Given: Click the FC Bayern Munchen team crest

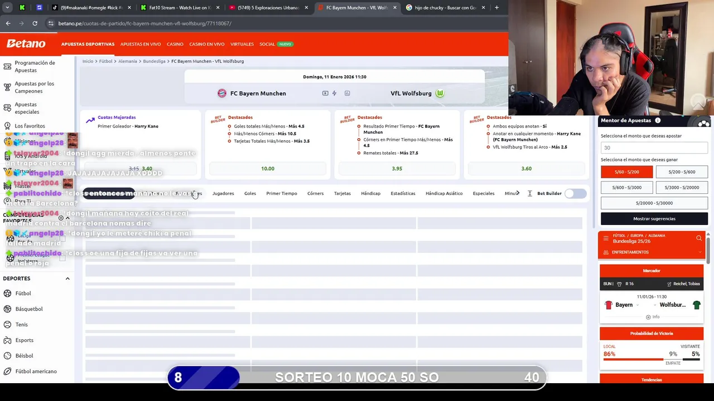Looking at the screenshot, I should pyautogui.click(x=222, y=93).
